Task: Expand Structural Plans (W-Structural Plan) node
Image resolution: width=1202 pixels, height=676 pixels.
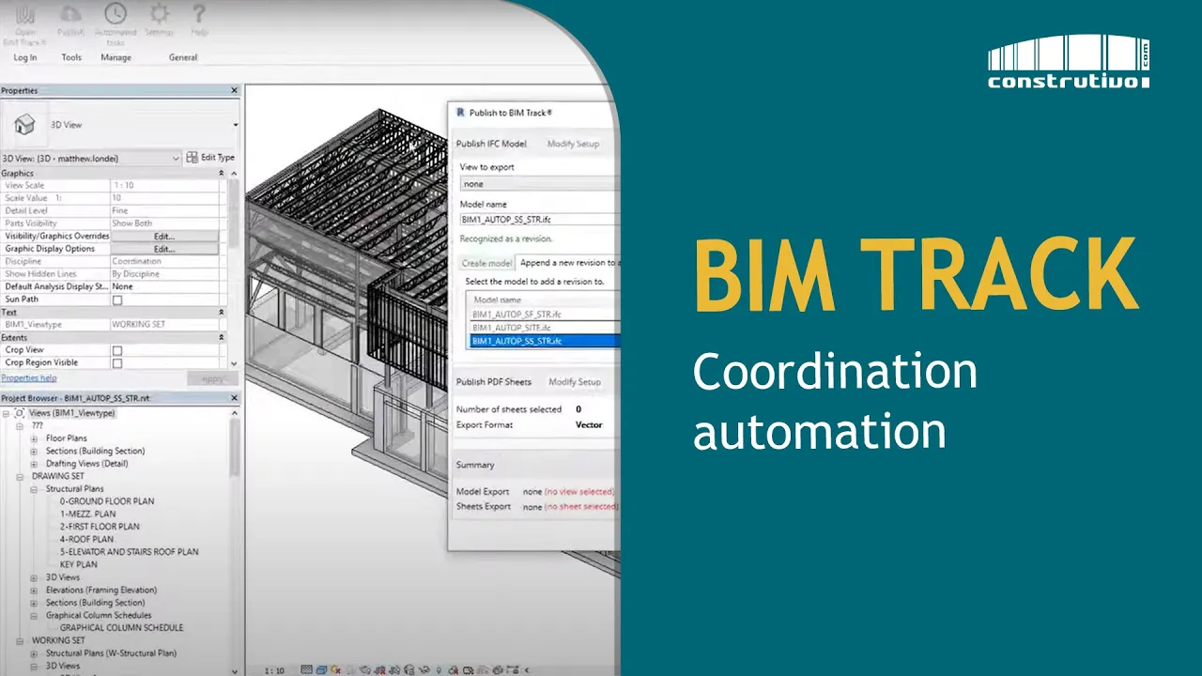Action: click(35, 653)
